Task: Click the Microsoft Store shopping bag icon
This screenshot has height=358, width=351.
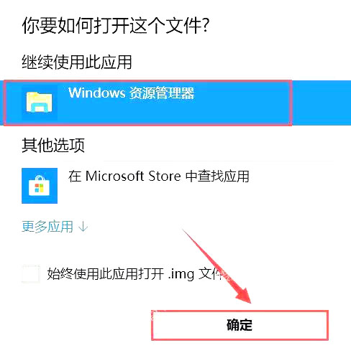Action: [x=40, y=186]
